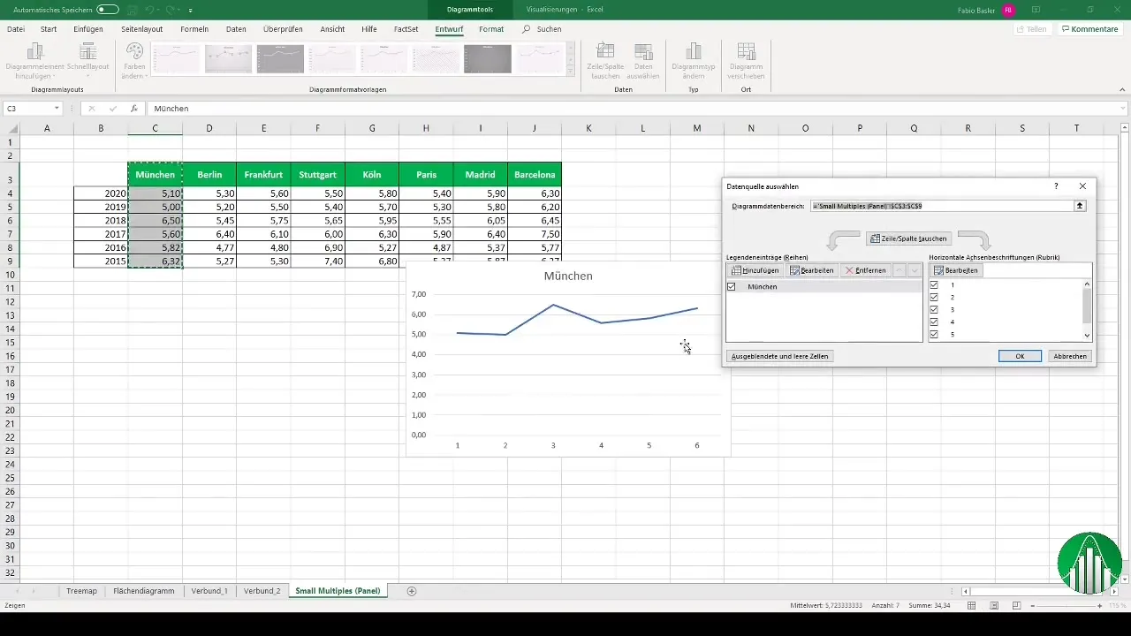Uncheck axis label 1 checkbox
This screenshot has height=636, width=1131.
click(x=935, y=285)
